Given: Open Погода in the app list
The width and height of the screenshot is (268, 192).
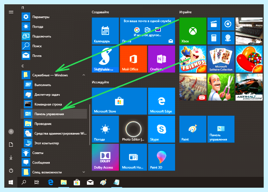Looking at the screenshot, I should pos(54,27).
